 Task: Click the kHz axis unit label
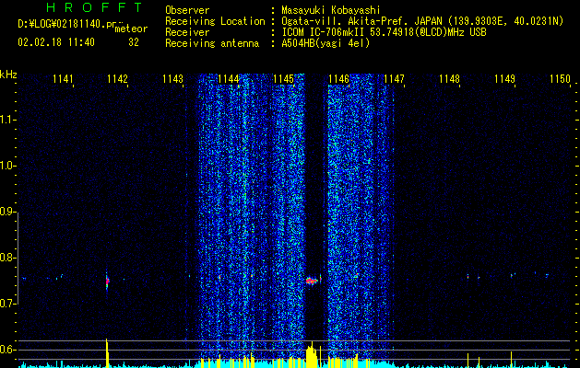[x=8, y=75]
